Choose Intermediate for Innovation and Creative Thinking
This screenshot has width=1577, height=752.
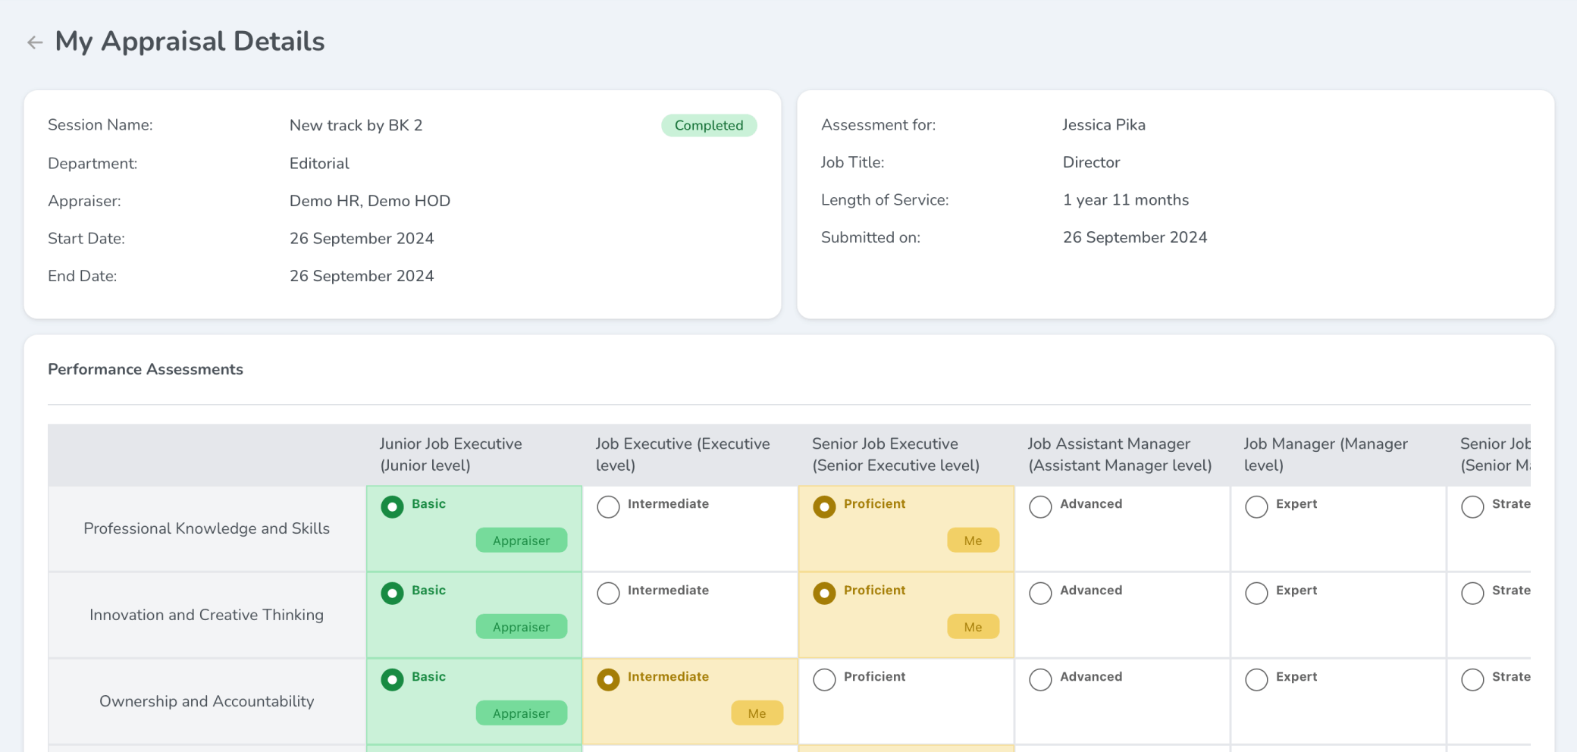[x=608, y=593]
